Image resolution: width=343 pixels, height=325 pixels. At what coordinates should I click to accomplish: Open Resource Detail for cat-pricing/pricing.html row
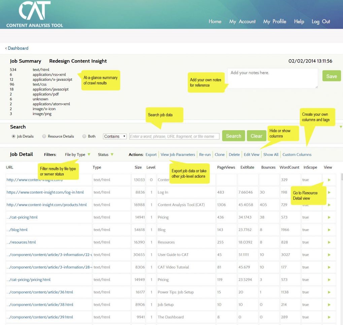[x=329, y=280]
